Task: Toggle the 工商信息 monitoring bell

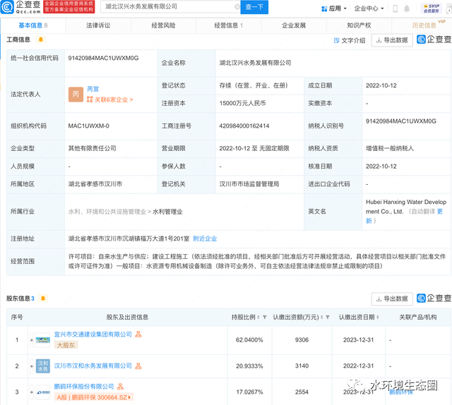Action: 41,40
